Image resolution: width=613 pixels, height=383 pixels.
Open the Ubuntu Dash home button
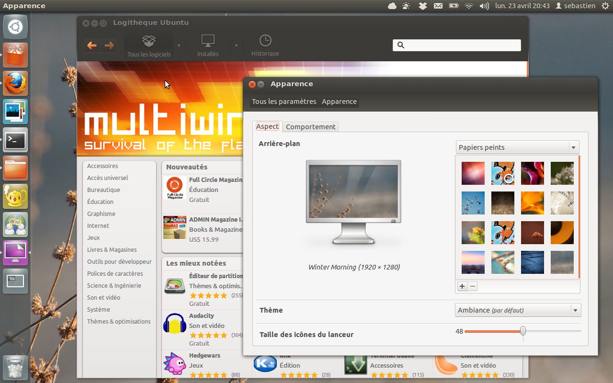15,27
